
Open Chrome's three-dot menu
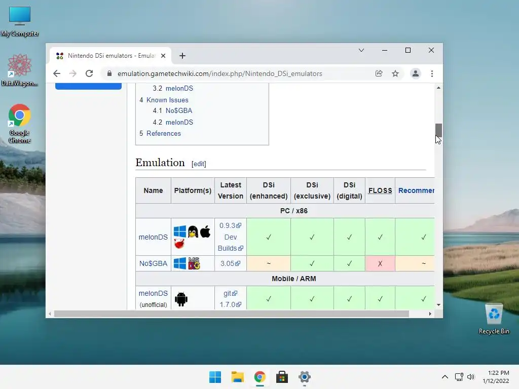click(432, 73)
